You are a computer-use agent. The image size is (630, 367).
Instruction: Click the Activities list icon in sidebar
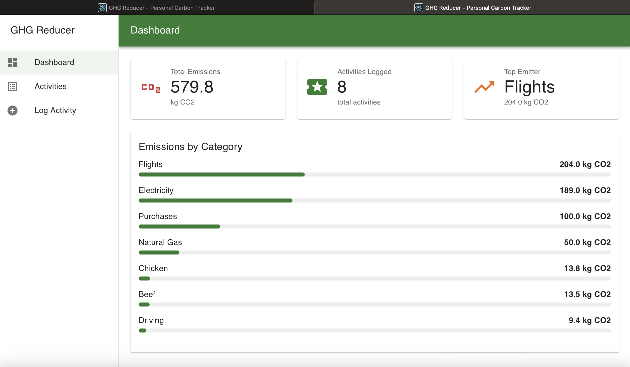point(13,86)
